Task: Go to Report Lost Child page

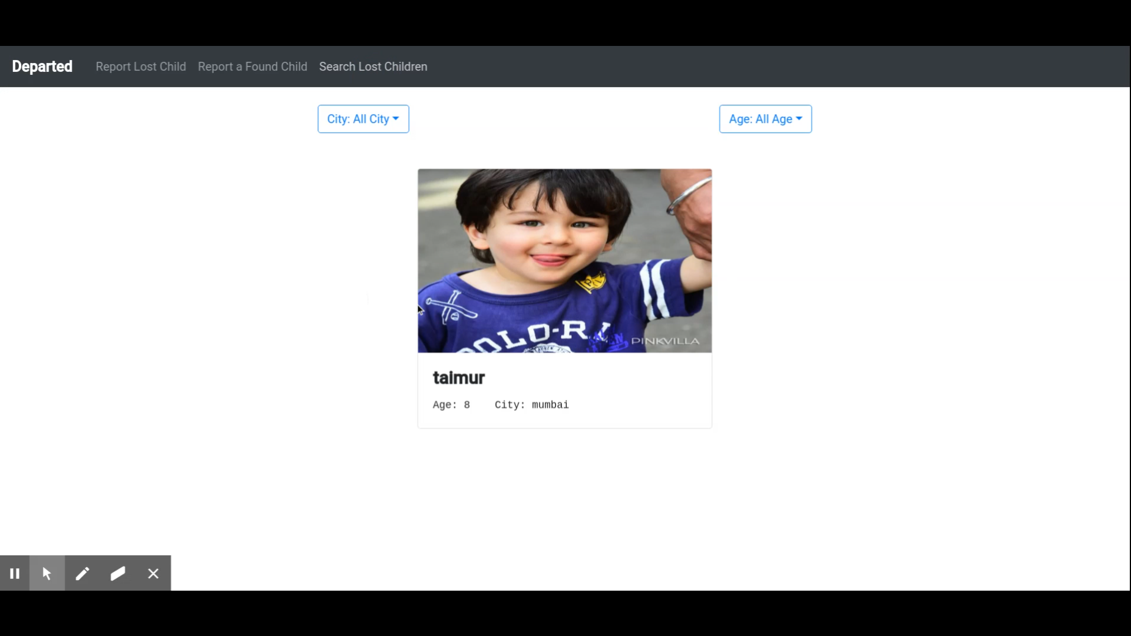Action: coord(141,67)
